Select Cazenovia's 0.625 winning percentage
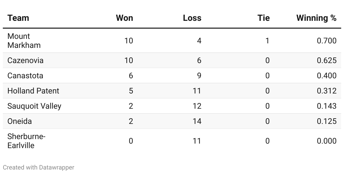The height and width of the screenshot is (174, 344). (x=327, y=61)
